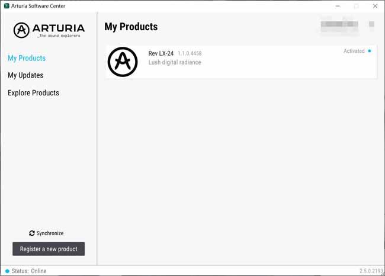This screenshot has height=276, width=385.
Task: Click the small menu icon beside account name
Action: pyautogui.click(x=371, y=24)
